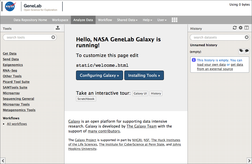This screenshot has height=164, width=252.
Task: Open the Galaxy link in the description
Action: click(74, 121)
